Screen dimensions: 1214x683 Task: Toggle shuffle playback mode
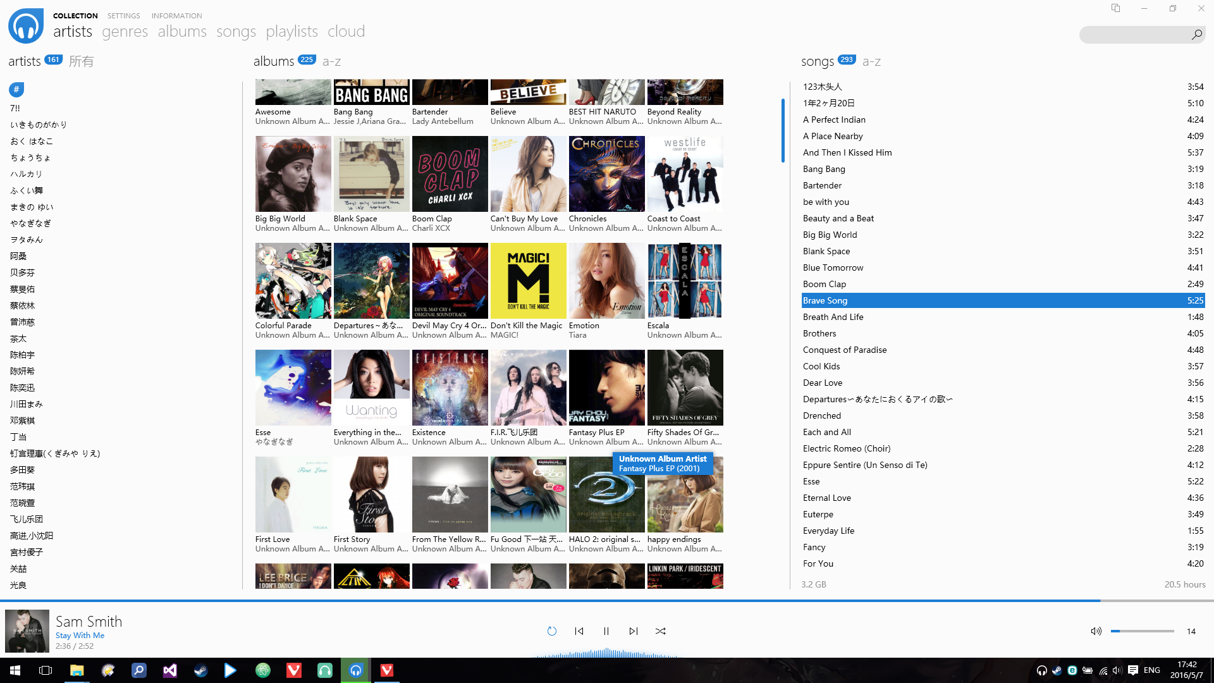pos(661,631)
